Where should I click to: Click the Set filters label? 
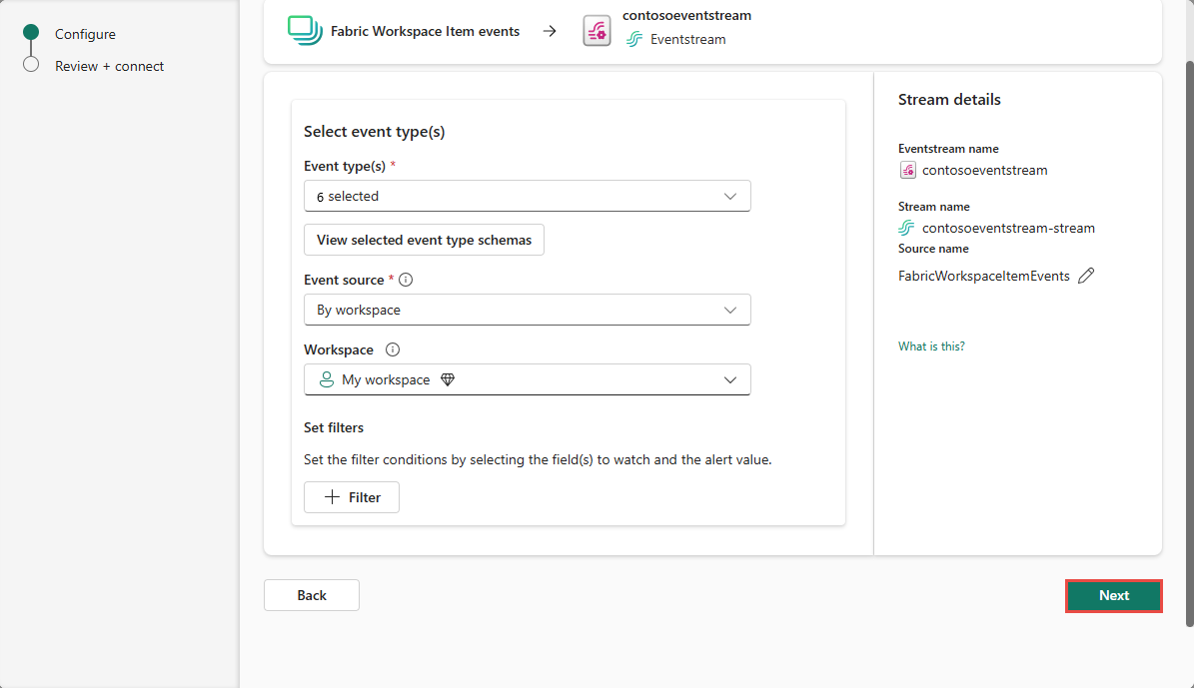[334, 427]
